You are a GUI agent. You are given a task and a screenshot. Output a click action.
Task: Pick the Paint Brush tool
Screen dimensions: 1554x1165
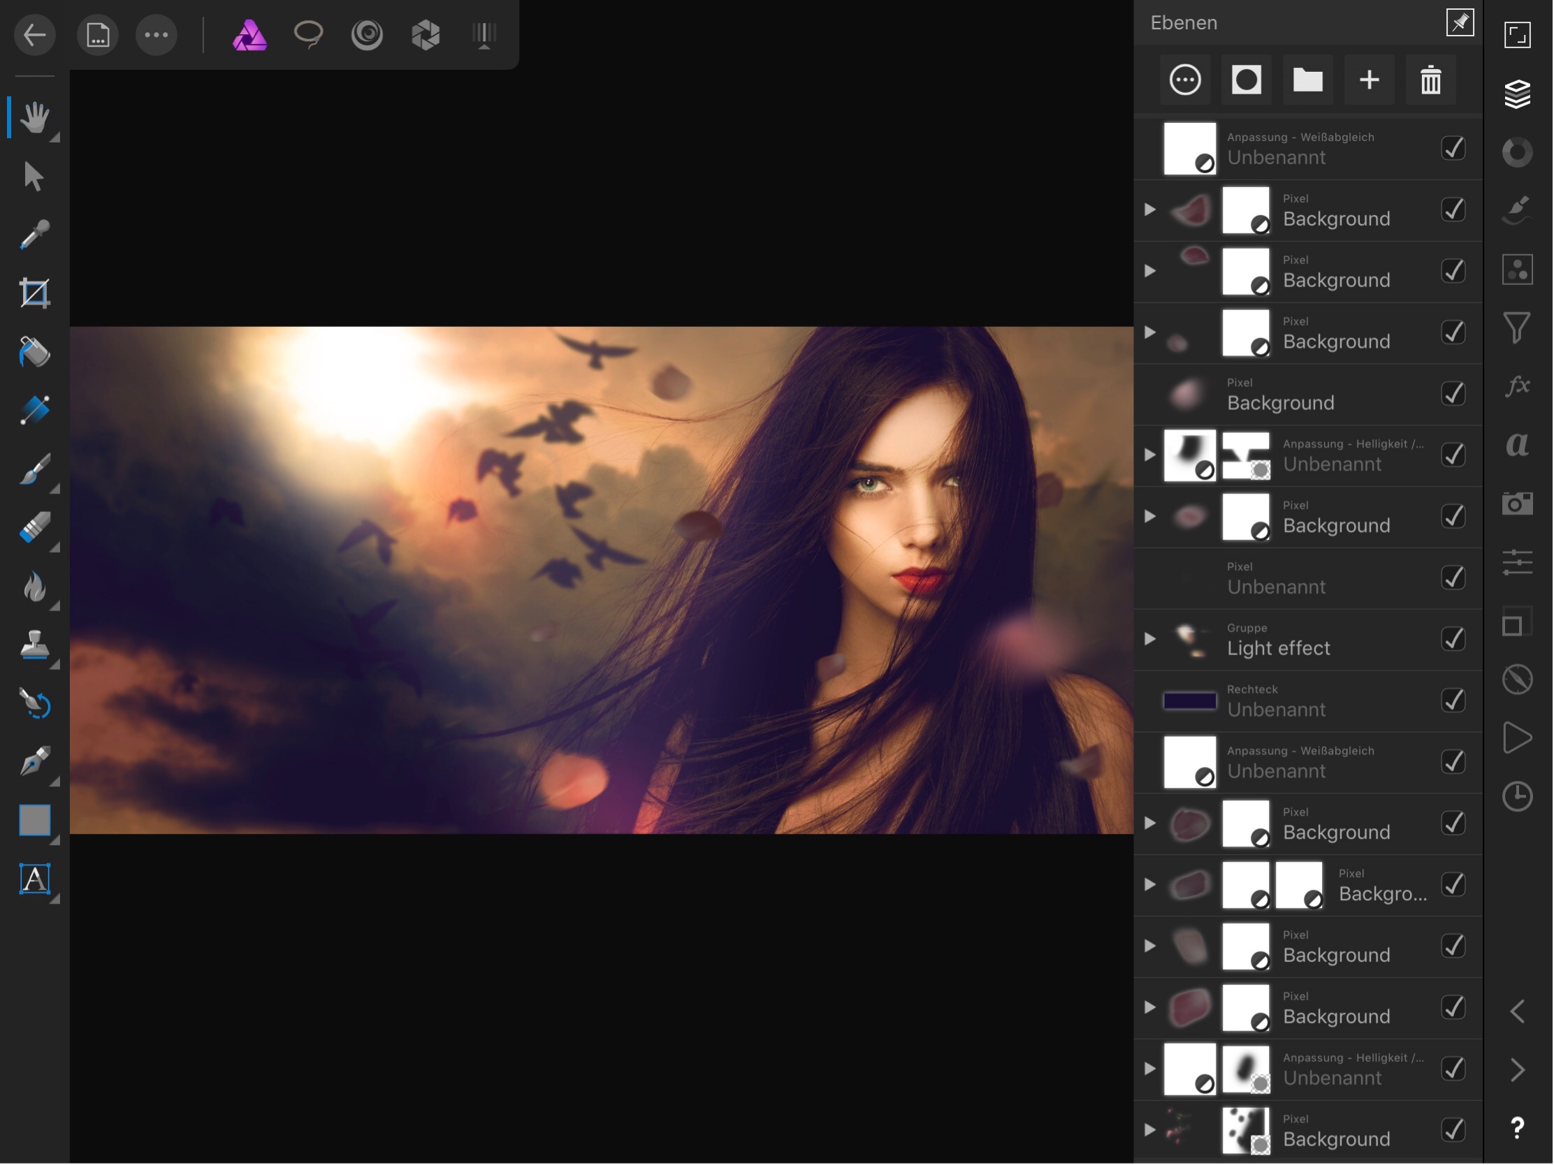coord(34,469)
